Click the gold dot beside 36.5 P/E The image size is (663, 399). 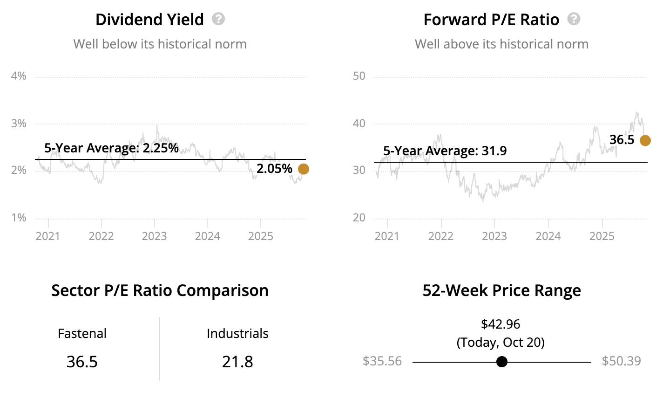click(645, 140)
